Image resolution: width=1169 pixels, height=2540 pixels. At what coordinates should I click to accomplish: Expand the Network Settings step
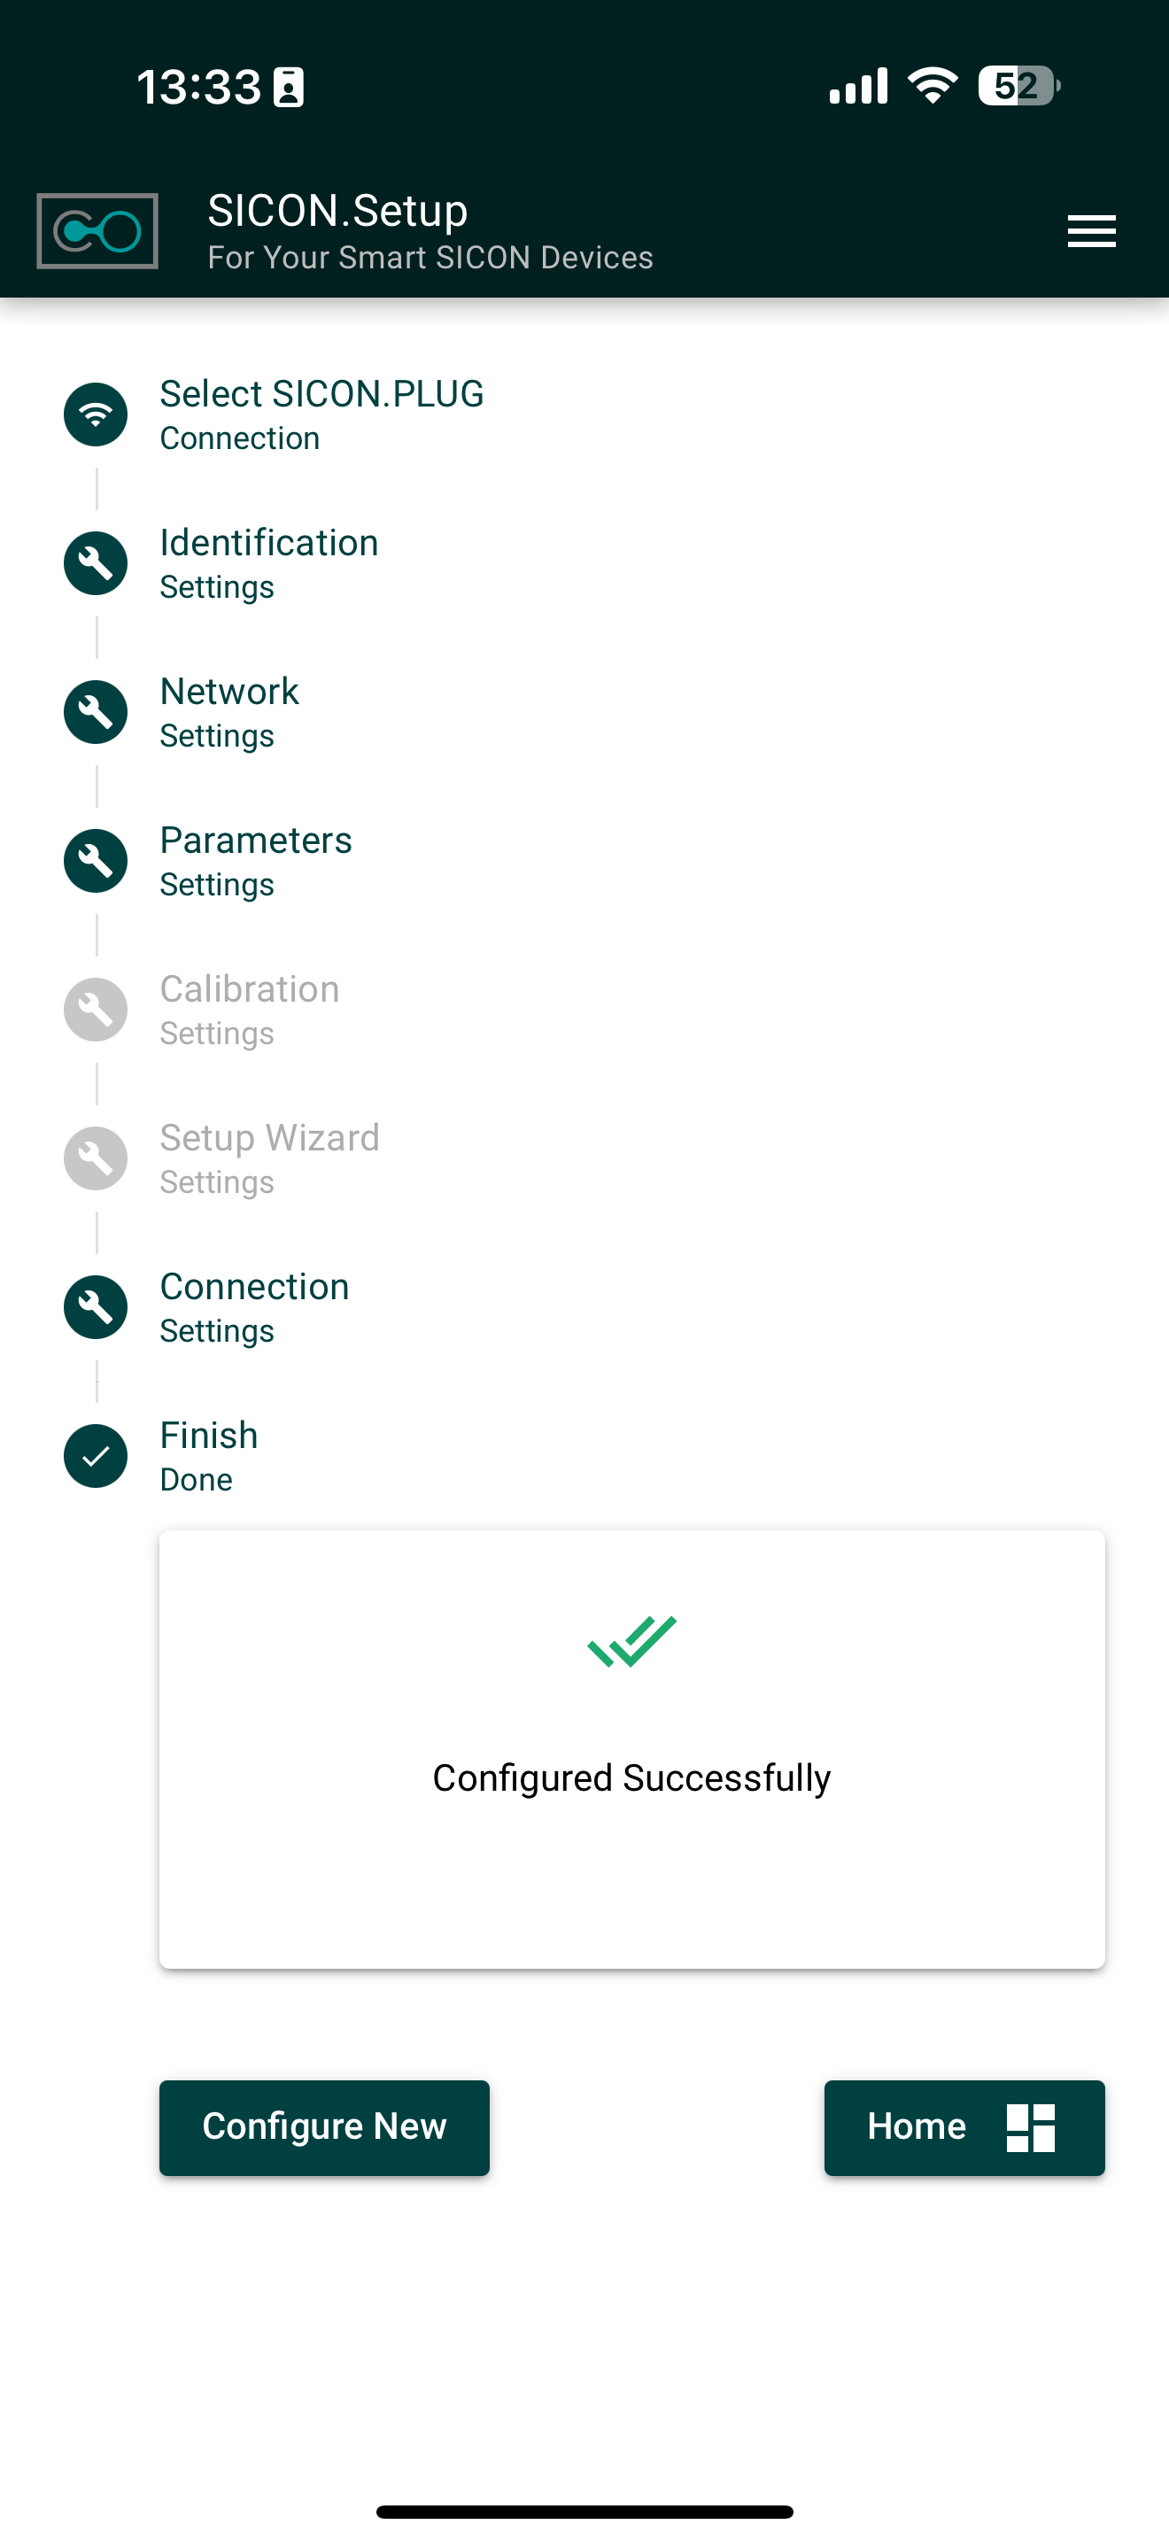228,712
